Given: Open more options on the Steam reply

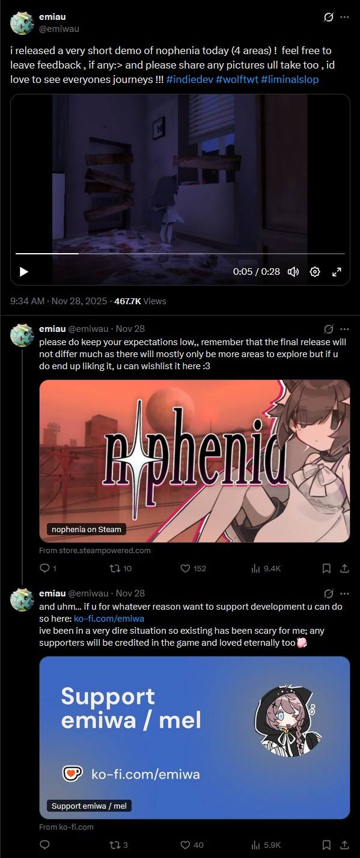Looking at the screenshot, I should click(x=344, y=329).
